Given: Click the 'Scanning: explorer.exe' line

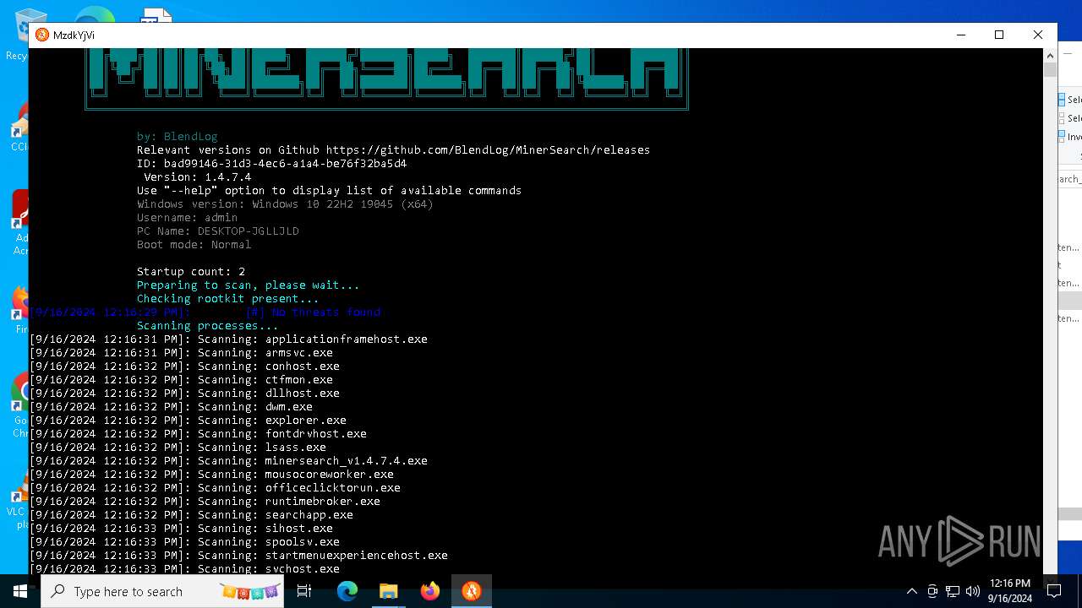Looking at the screenshot, I should 188,420.
